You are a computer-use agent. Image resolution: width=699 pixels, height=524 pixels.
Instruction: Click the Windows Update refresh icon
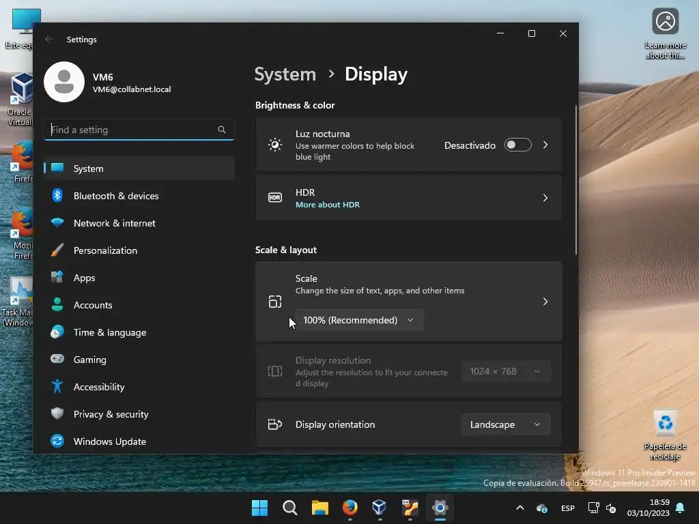click(x=57, y=441)
